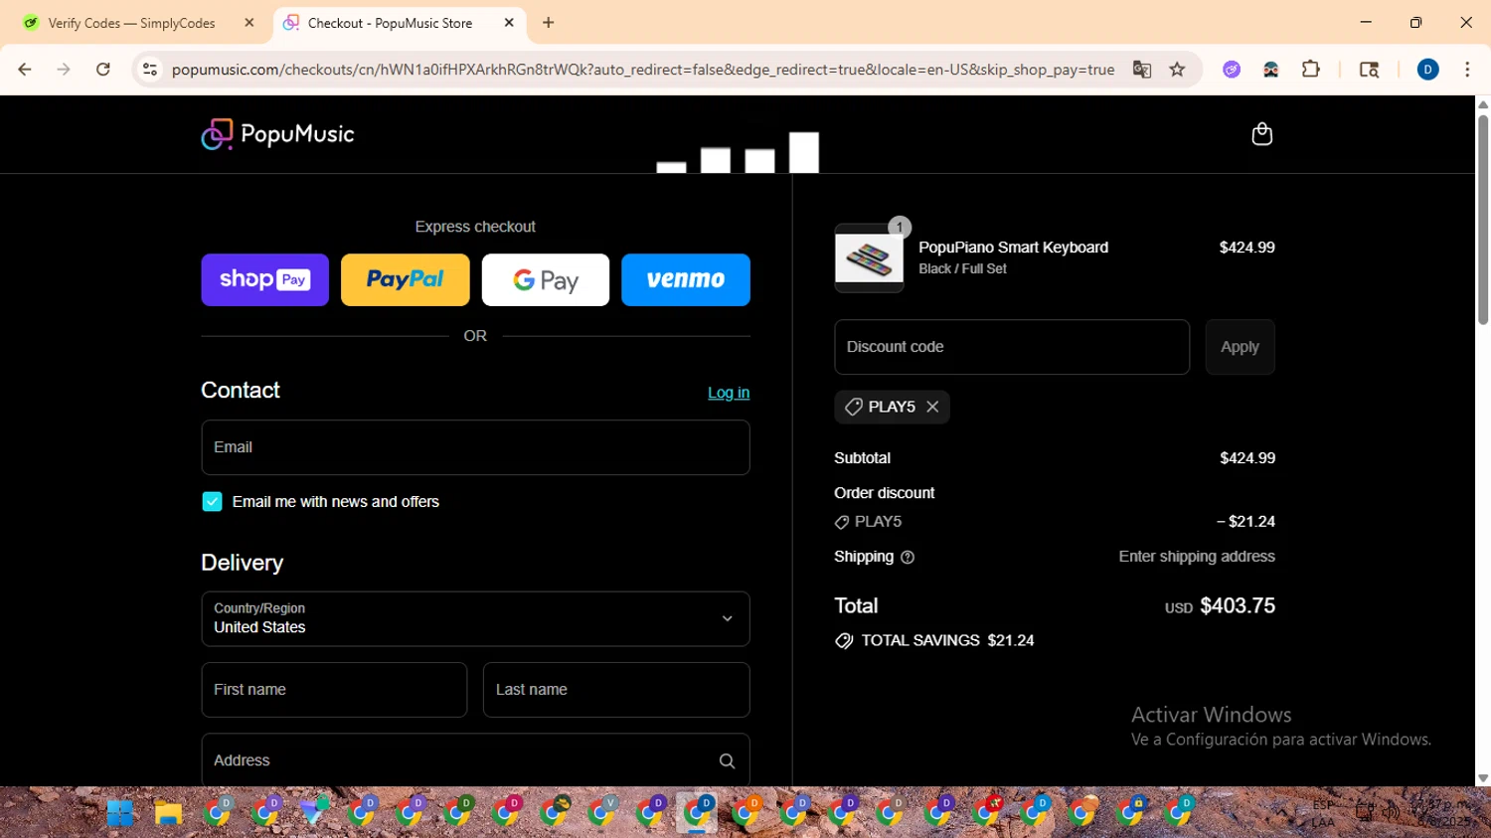Click the purple circular extension icon

point(1232,70)
